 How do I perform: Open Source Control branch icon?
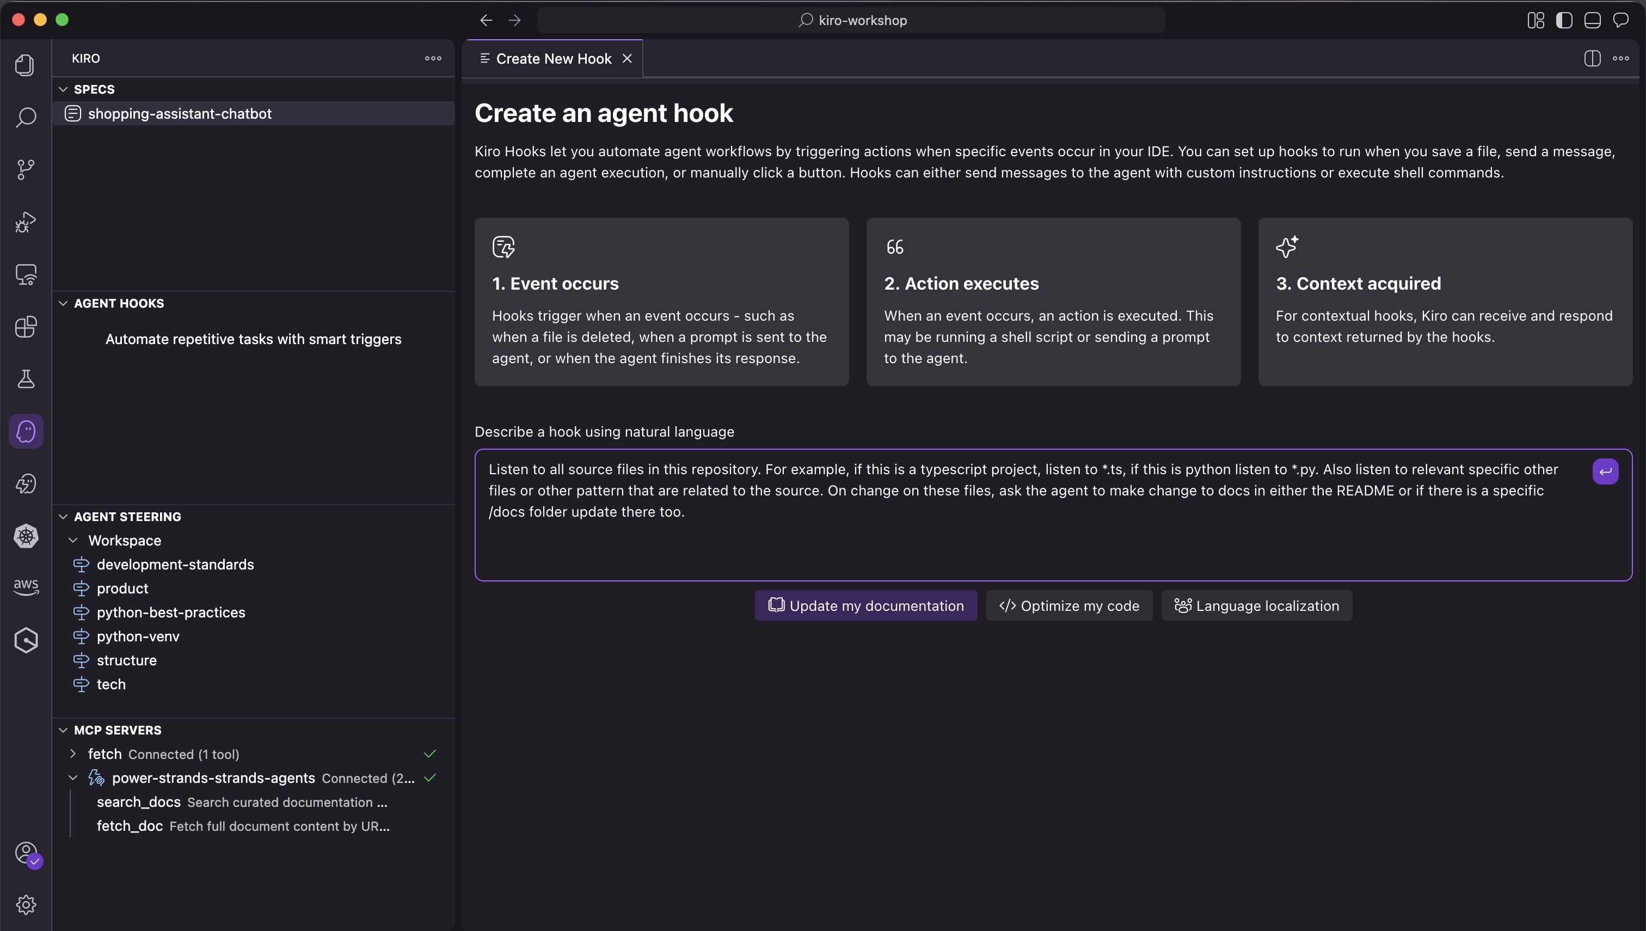tap(26, 169)
